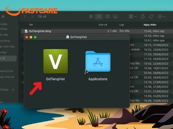Click the GoTiengViet window title proxy icon
The width and height of the screenshot is (173, 129).
tap(67, 37)
